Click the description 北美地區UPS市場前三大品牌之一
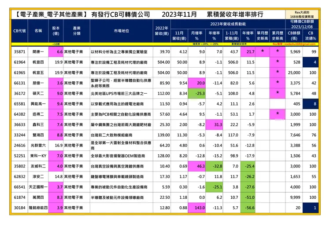The width and height of the screenshot is (326, 230). [x=119, y=93]
